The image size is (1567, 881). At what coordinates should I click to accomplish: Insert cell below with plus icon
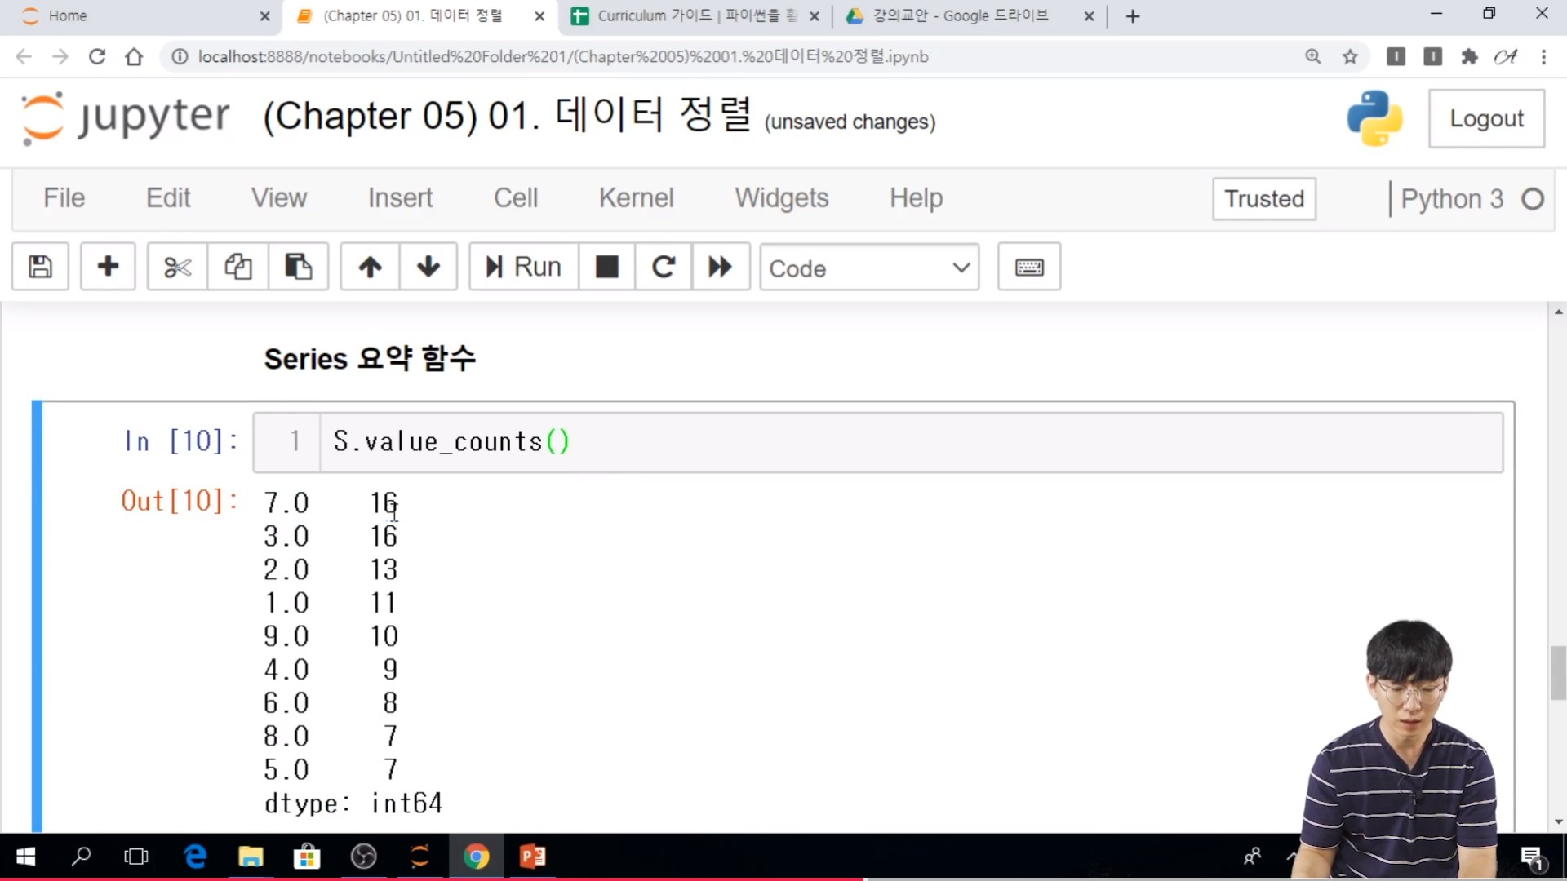(108, 267)
